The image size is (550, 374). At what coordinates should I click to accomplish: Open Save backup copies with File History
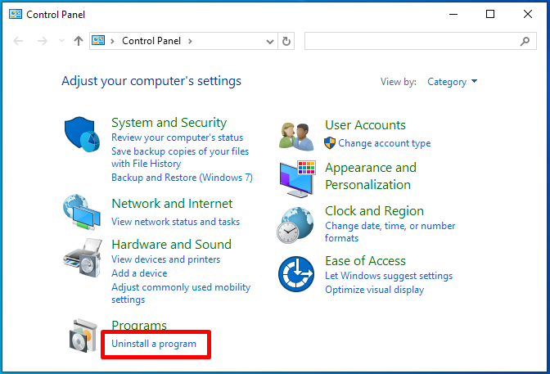pos(180,157)
